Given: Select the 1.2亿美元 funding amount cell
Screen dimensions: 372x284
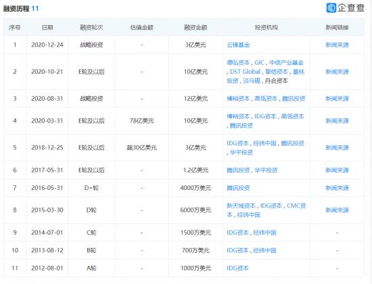Looking at the screenshot, I should 195,170.
